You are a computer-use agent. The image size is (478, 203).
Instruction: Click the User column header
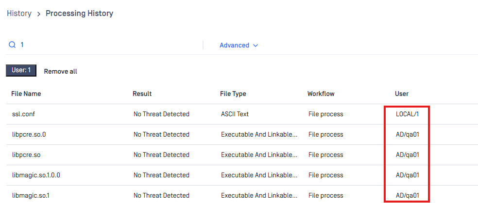[x=401, y=94]
